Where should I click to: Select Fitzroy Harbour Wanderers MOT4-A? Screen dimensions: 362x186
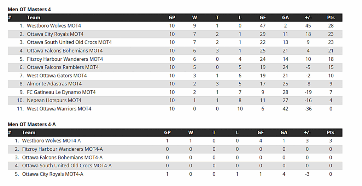click(63, 149)
